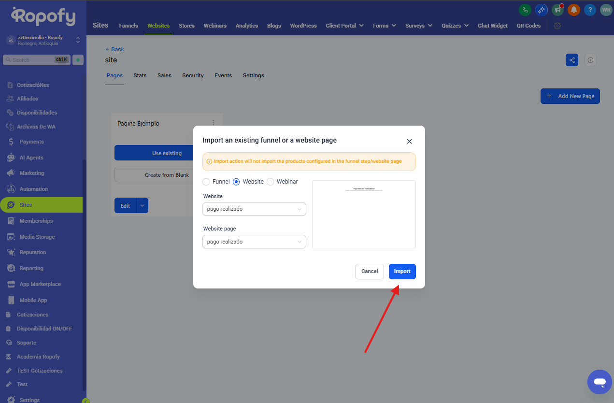Open the Client Portal dropdown menu
Image resolution: width=614 pixels, height=403 pixels.
coord(345,26)
